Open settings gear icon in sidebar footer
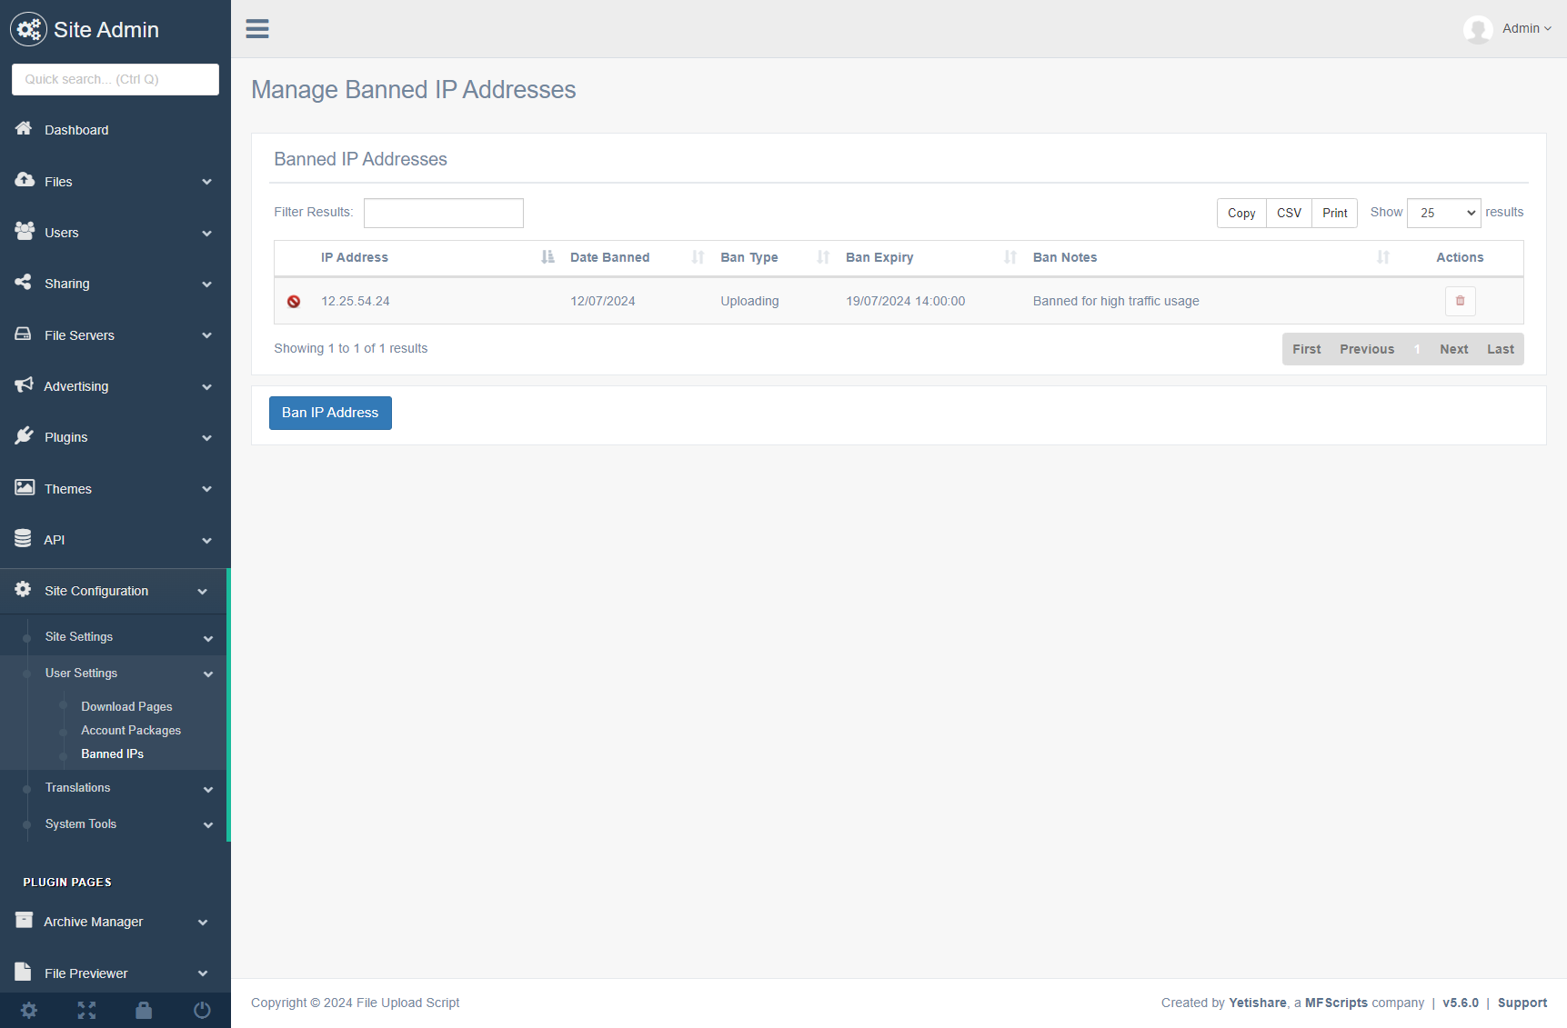The image size is (1567, 1028). tap(29, 1010)
